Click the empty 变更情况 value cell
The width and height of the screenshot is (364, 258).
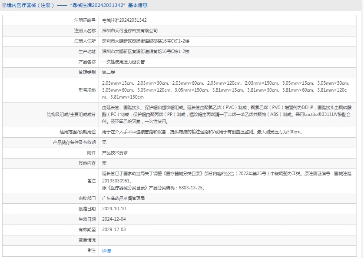pos(230,240)
